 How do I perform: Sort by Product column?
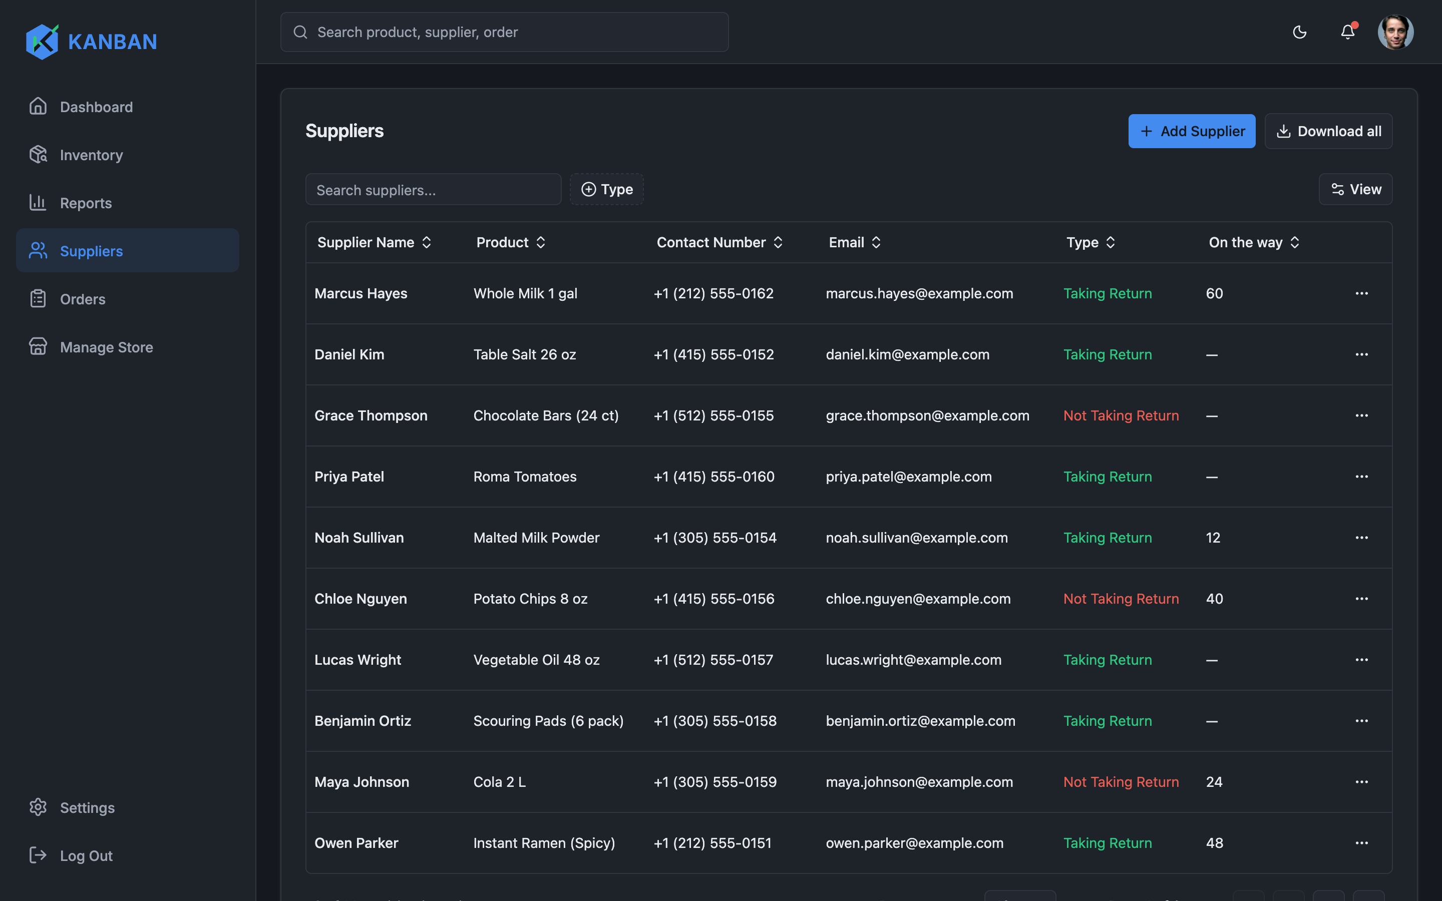511,243
